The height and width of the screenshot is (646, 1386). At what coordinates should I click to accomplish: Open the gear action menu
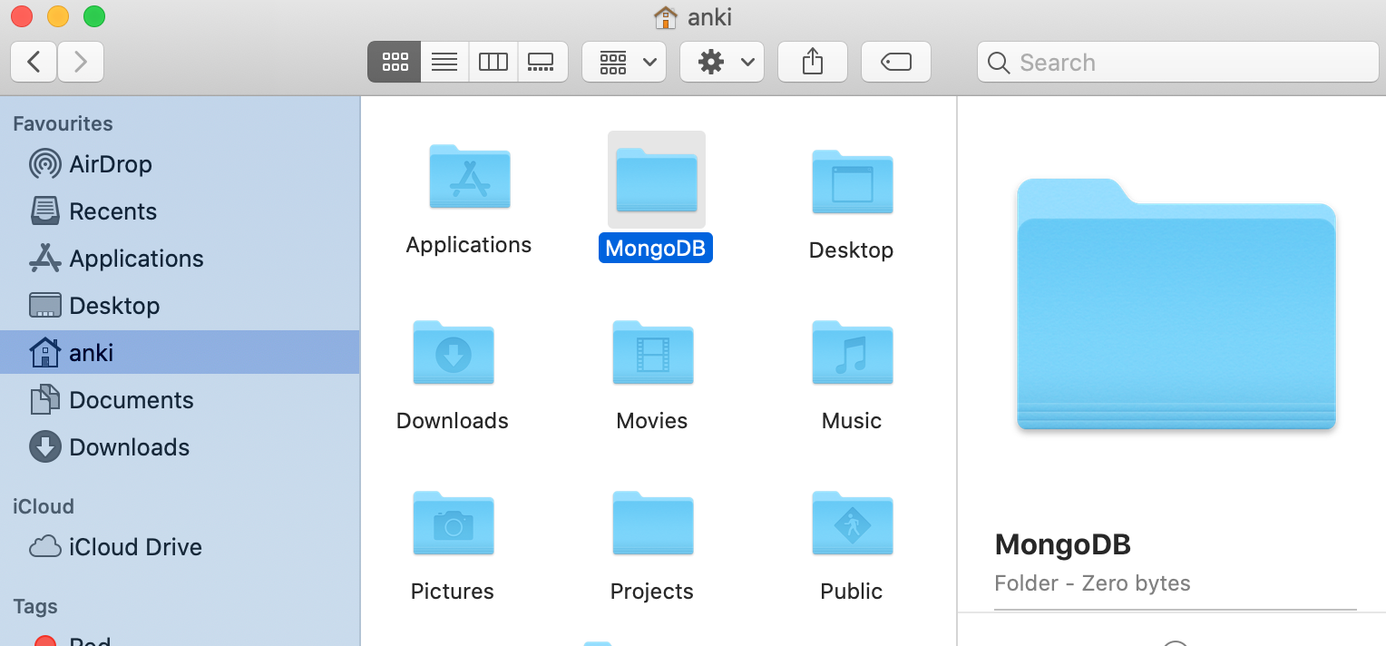(x=722, y=62)
